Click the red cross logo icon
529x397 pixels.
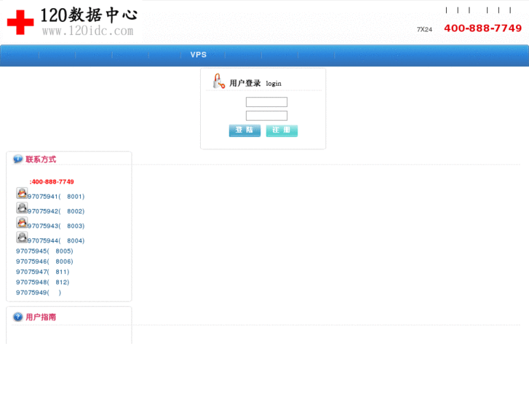click(x=20, y=23)
